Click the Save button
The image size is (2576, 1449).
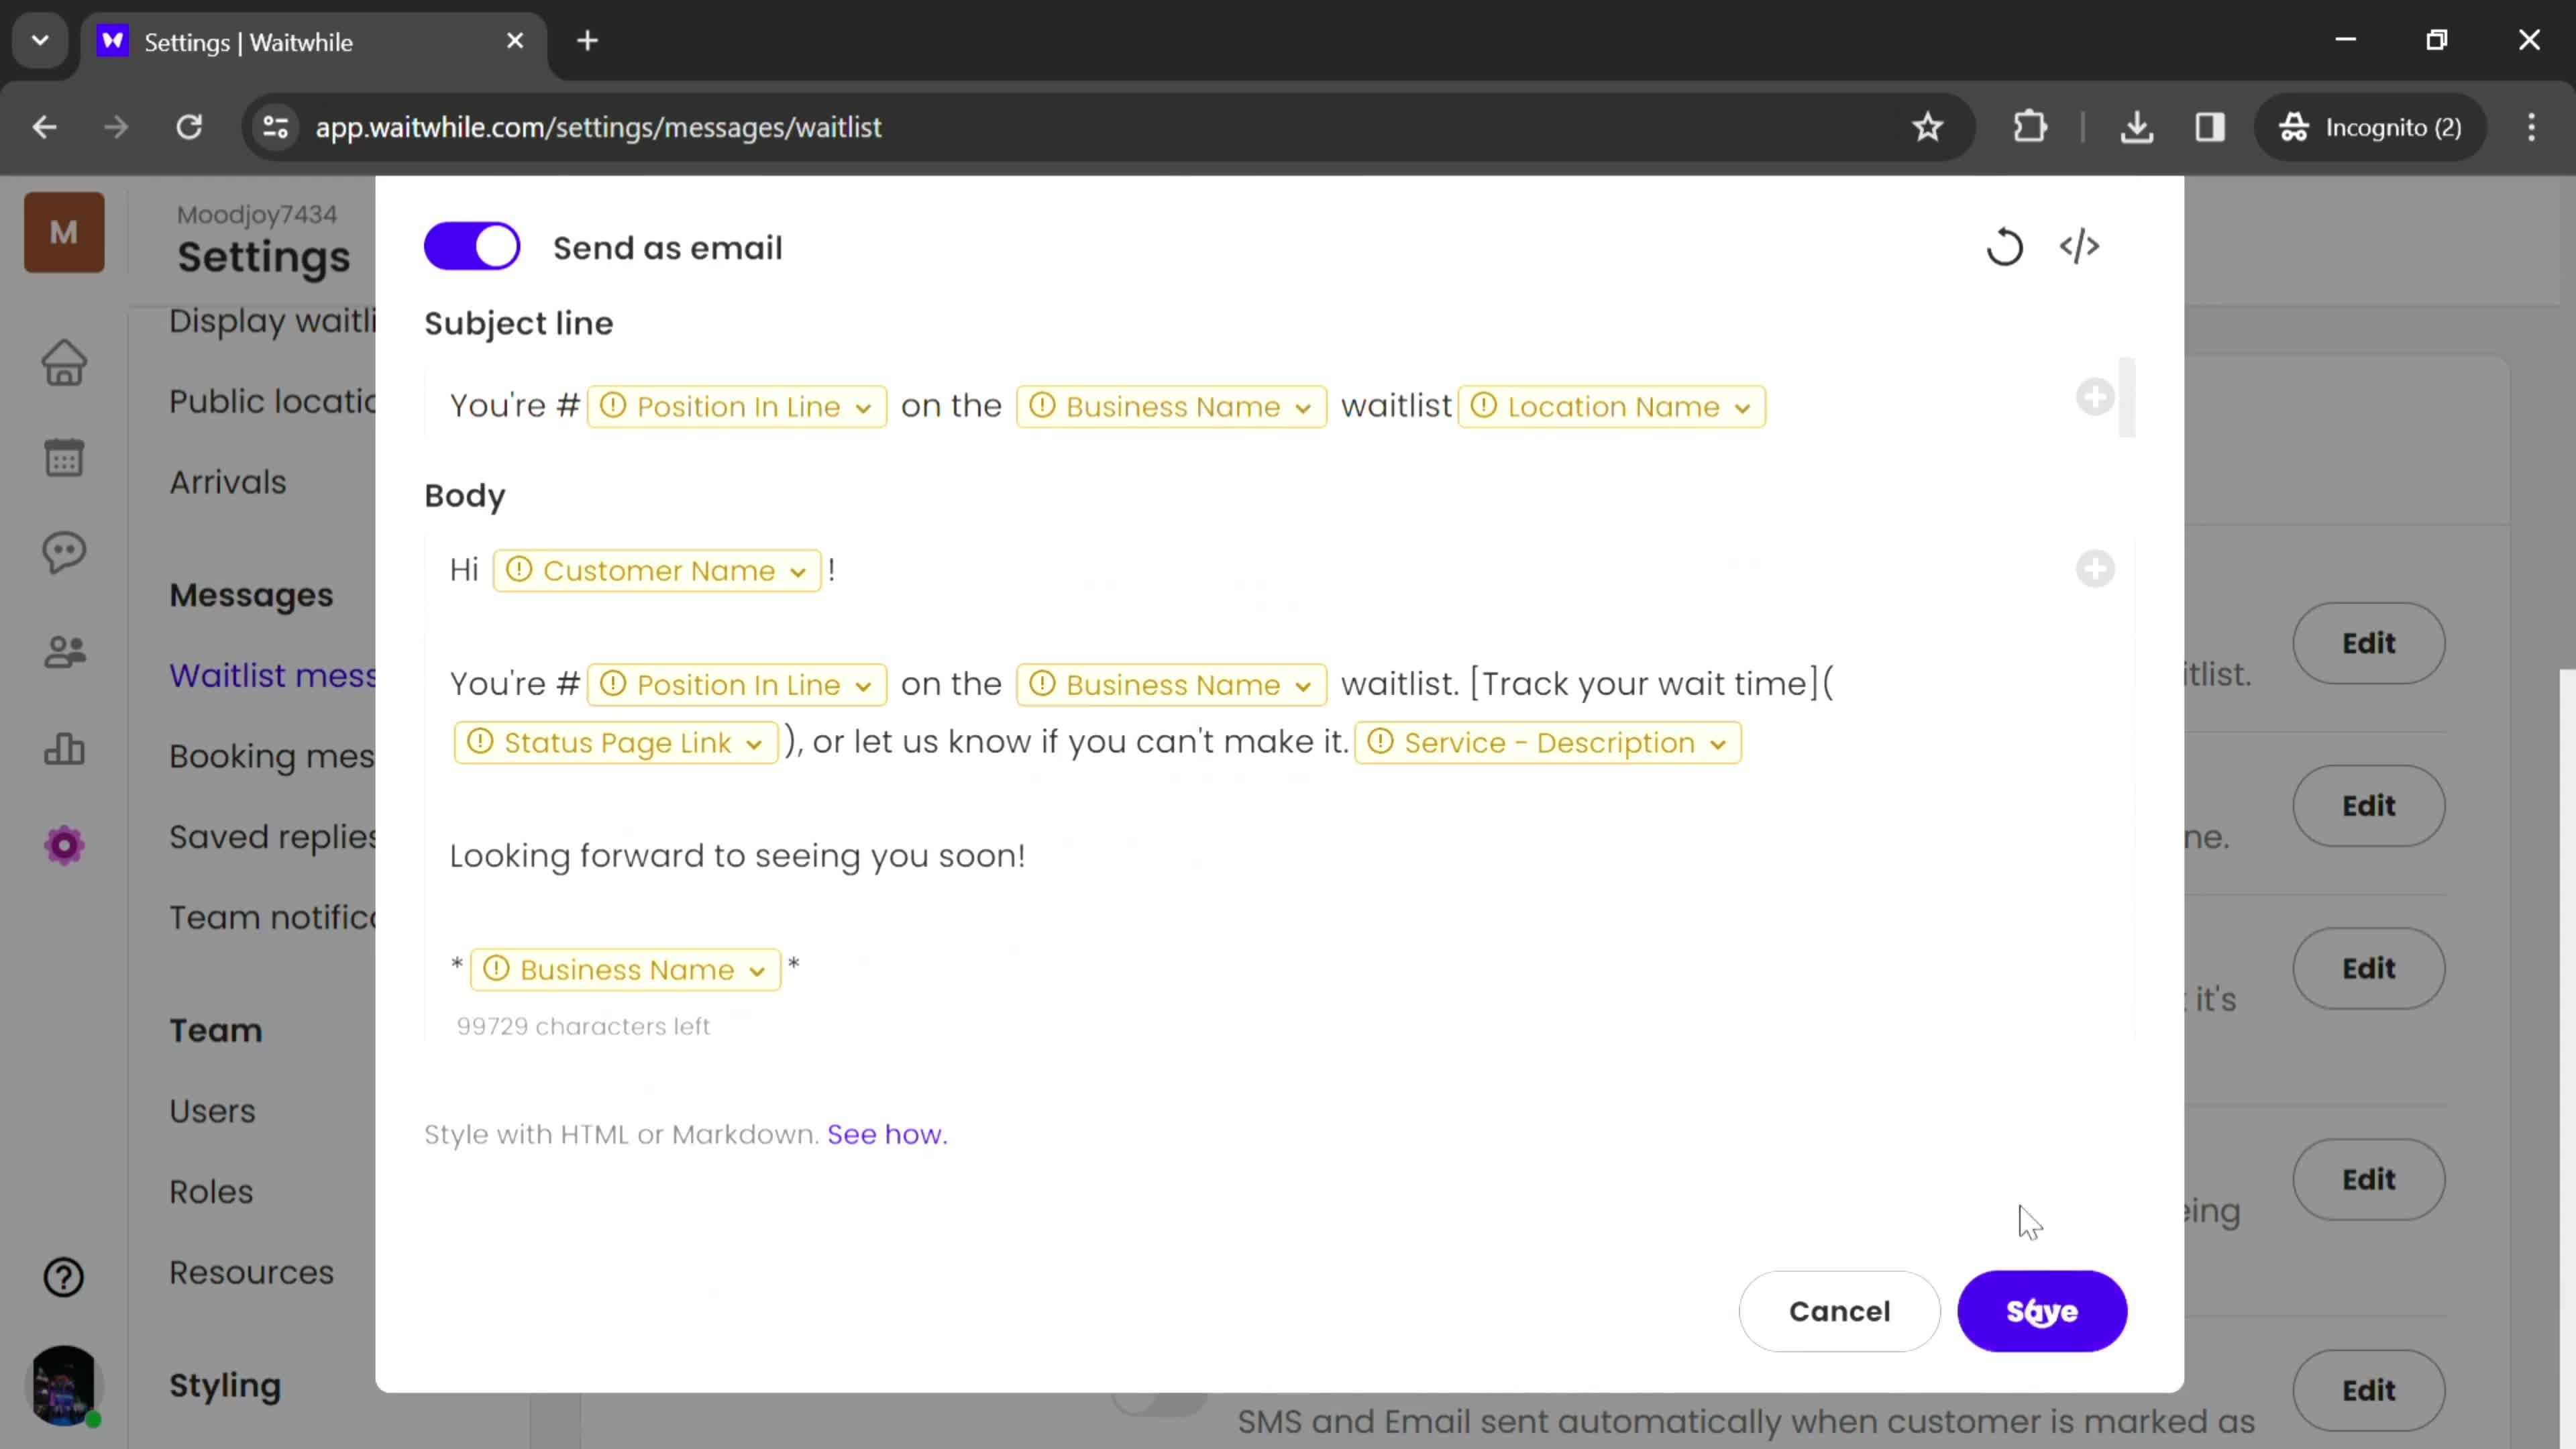pos(2042,1311)
